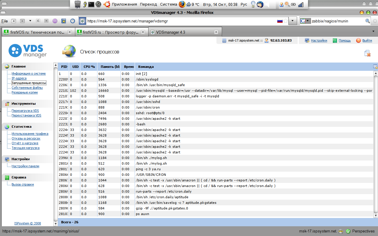Screen dimensions: 378x236
Task: Select the /usr/sbin/sshd process row
Action: [x=215, y=102]
